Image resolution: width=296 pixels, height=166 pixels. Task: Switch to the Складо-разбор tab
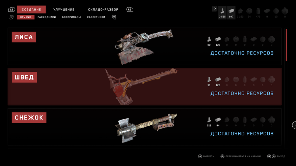(103, 10)
